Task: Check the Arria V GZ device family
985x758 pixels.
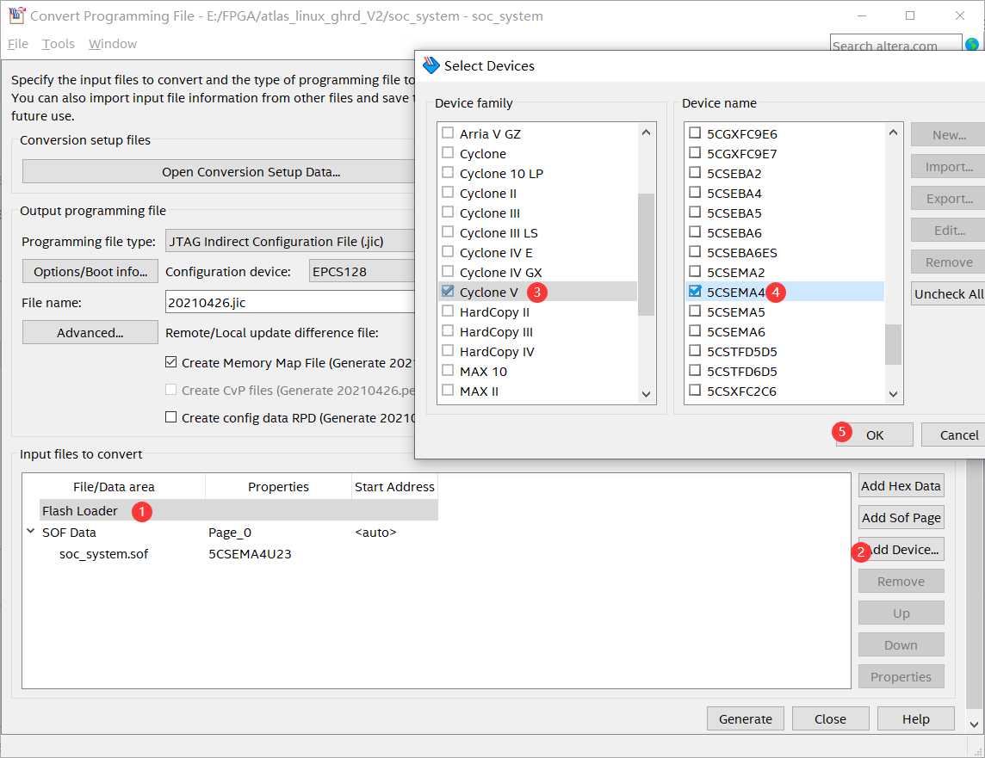Action: [x=447, y=133]
